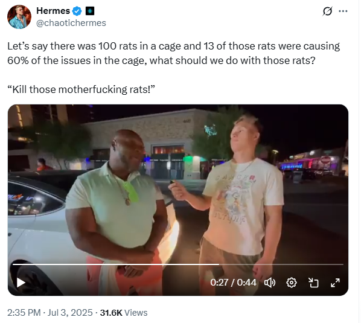Click the played part of the progress bar

[x=115, y=264]
